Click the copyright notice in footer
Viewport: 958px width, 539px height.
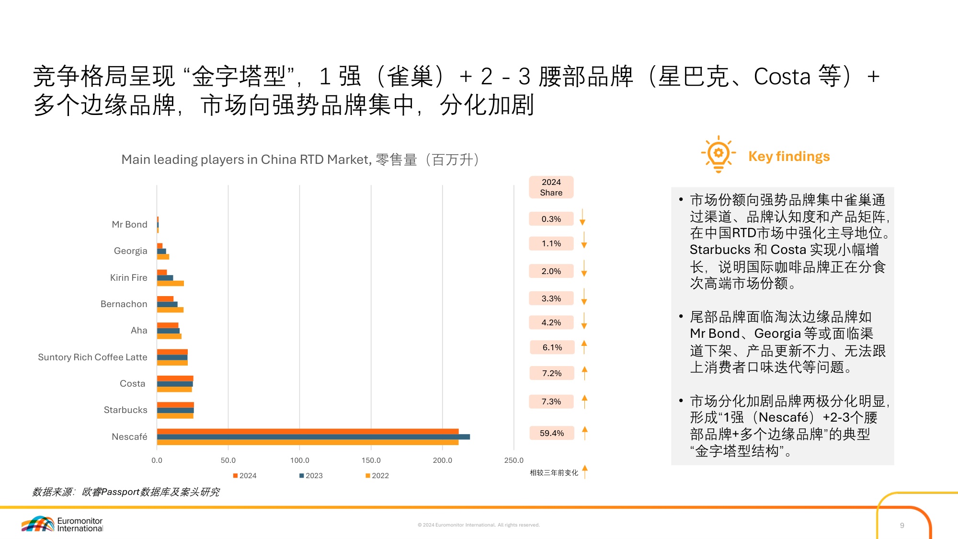pyautogui.click(x=479, y=525)
